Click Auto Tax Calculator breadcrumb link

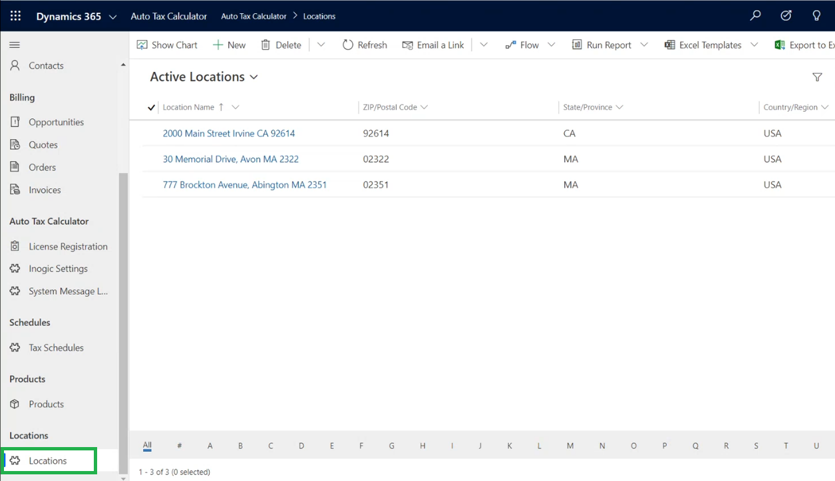coord(253,16)
